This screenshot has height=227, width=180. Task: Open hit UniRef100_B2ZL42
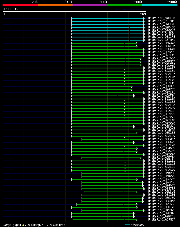click(x=161, y=55)
